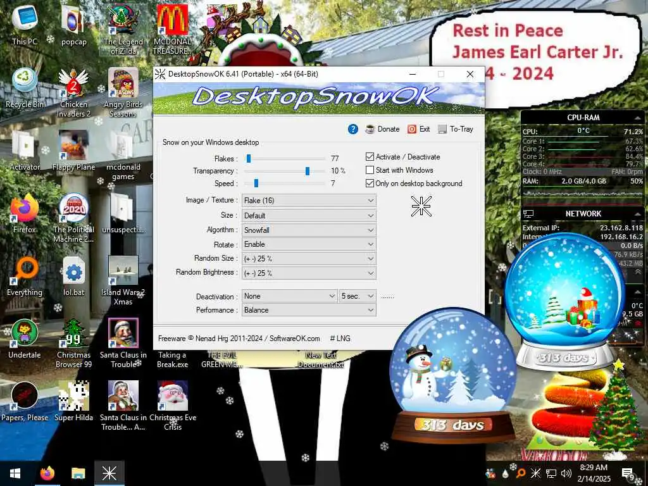Screen dimensions: 648x486
Task: Click the Christmas Browser 99 icon
Action: (x=73, y=344)
